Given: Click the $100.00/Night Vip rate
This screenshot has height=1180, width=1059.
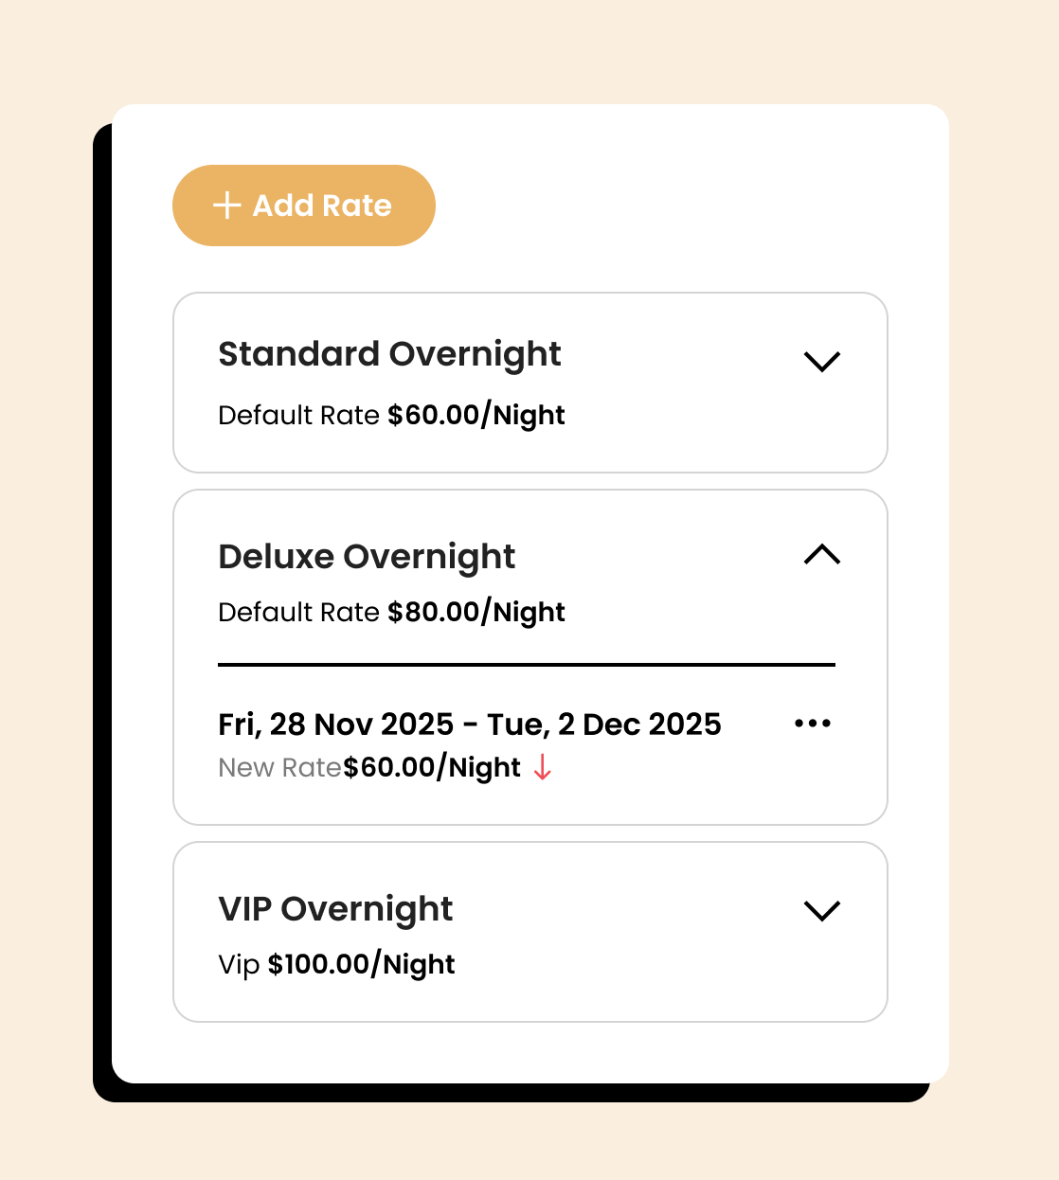Looking at the screenshot, I should pyautogui.click(x=361, y=965).
